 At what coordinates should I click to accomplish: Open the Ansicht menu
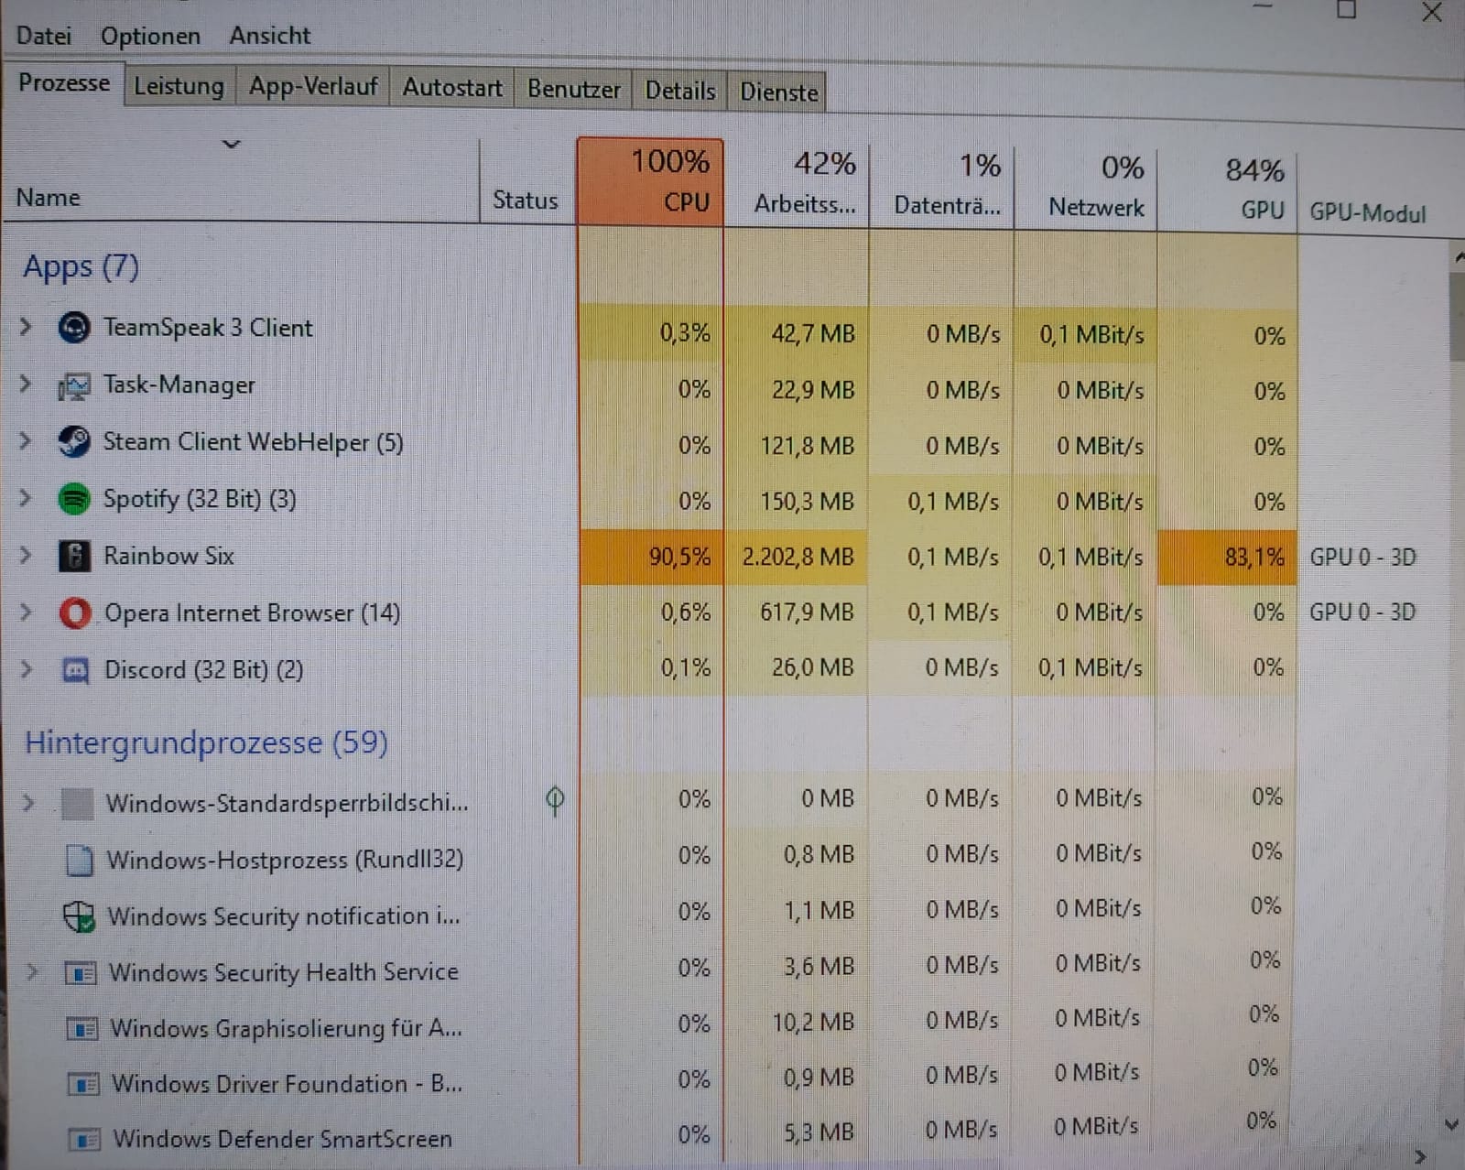pyautogui.click(x=269, y=36)
